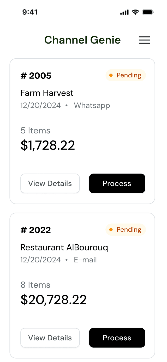Click the Channel Genie title
167x362 pixels.
click(x=82, y=40)
